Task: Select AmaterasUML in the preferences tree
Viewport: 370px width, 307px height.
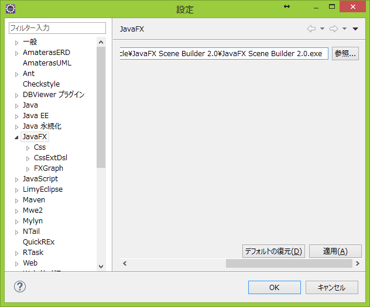Action: click(x=47, y=63)
